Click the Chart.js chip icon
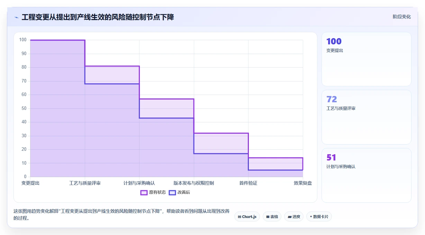This screenshot has height=235, width=425. coord(239,217)
